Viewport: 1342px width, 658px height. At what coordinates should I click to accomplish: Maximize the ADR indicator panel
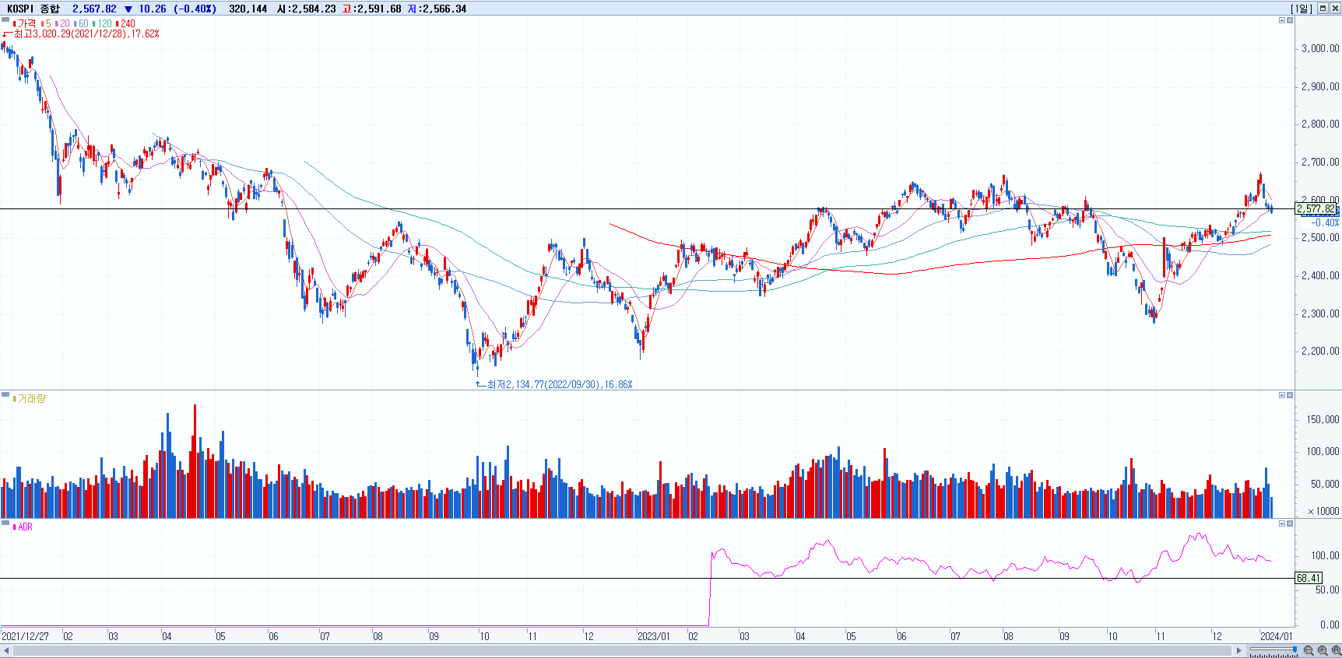click(x=1282, y=523)
